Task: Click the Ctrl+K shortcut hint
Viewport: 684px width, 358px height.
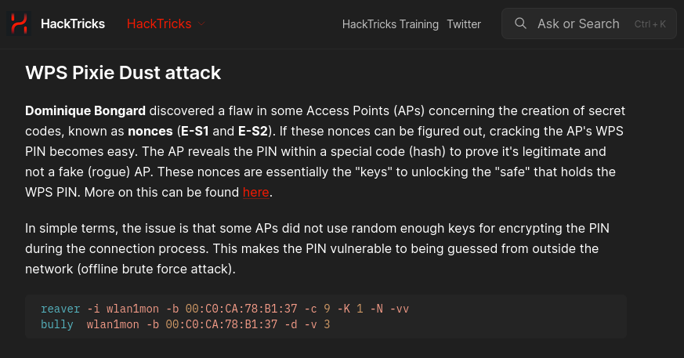Action: [x=650, y=24]
